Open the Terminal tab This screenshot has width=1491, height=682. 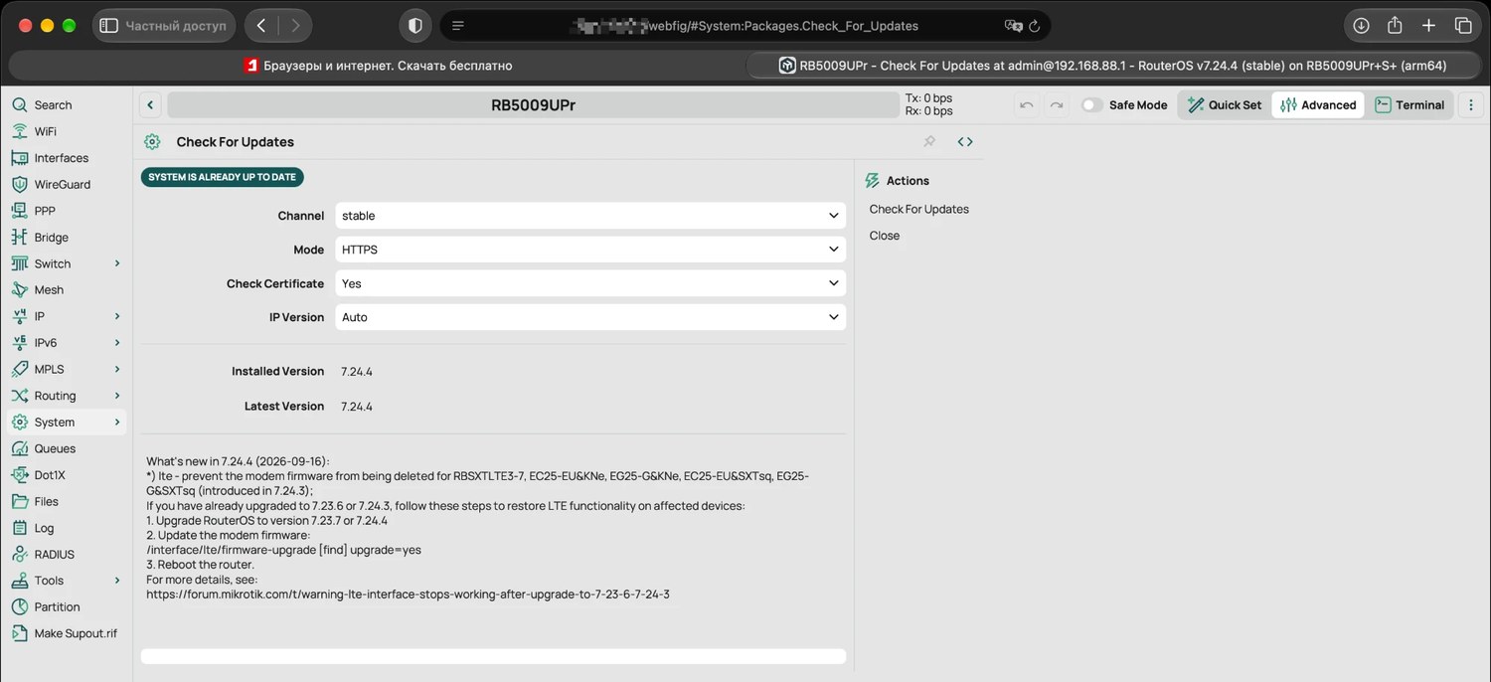pos(1409,104)
